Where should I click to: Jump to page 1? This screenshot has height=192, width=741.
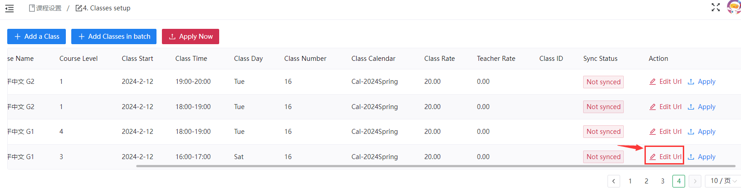tap(630, 181)
